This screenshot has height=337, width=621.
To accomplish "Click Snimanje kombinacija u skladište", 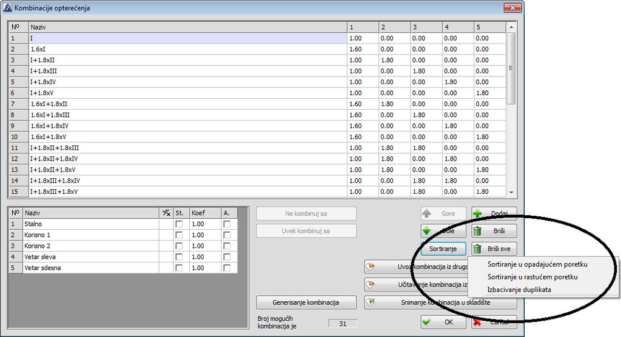I will (440, 302).
